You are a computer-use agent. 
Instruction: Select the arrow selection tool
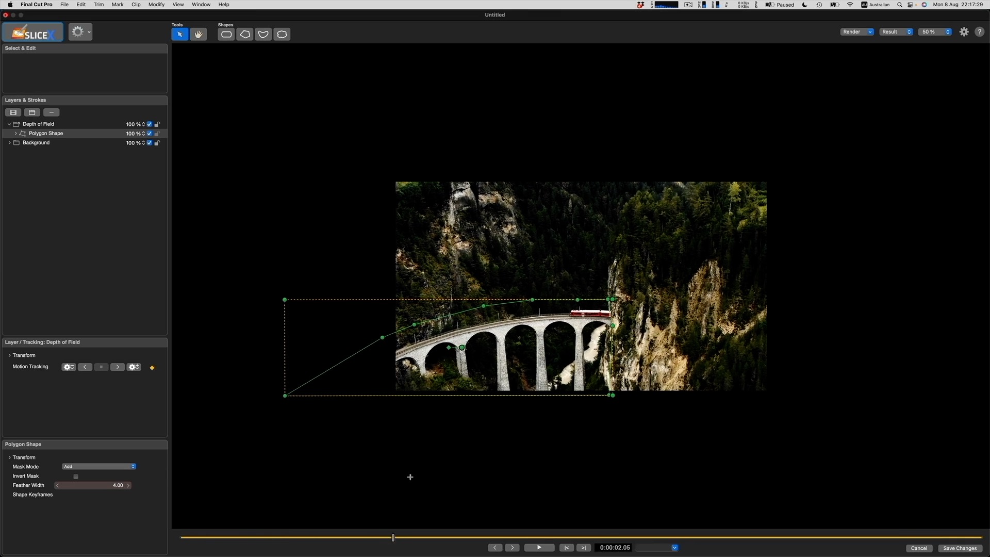pyautogui.click(x=179, y=35)
